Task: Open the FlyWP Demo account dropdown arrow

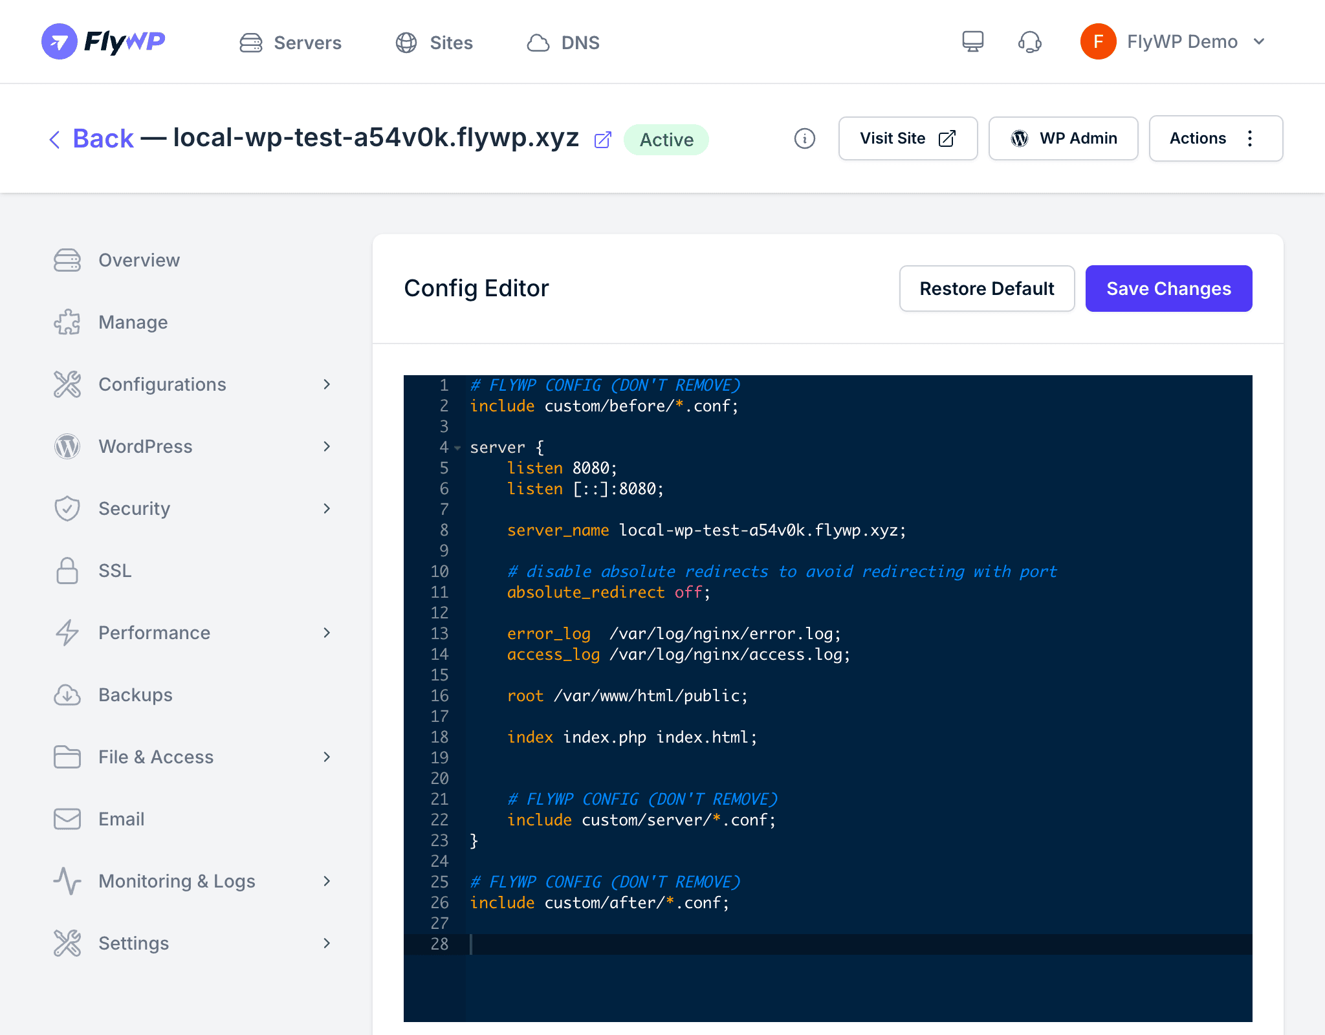Action: click(1259, 41)
